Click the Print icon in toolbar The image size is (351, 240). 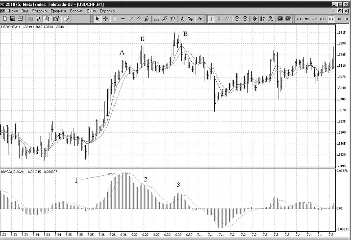[x=20, y=19]
